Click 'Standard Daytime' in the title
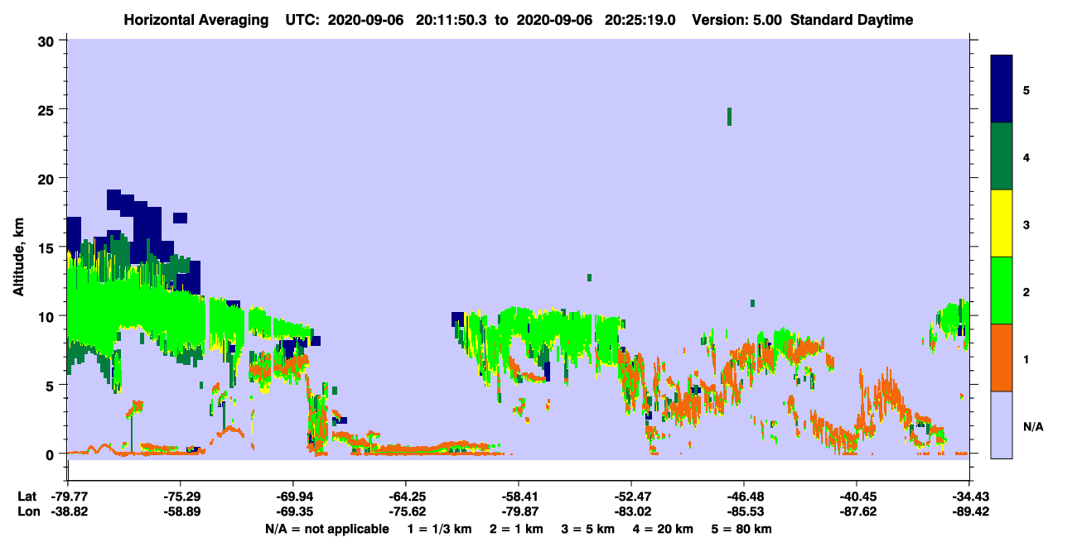 [852, 20]
